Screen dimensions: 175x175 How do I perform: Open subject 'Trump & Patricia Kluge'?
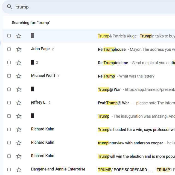pos(117,36)
